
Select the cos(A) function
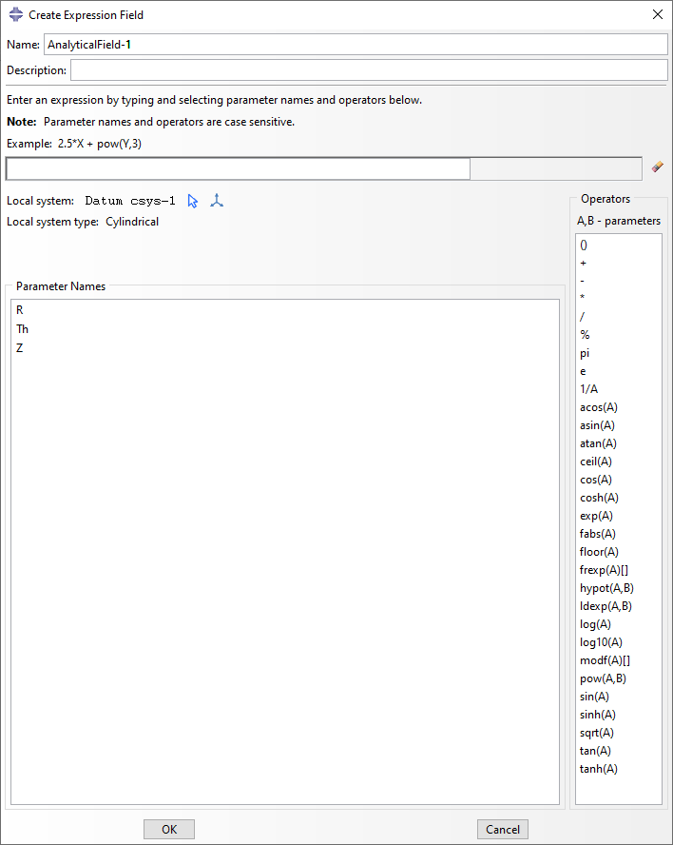[x=595, y=480]
